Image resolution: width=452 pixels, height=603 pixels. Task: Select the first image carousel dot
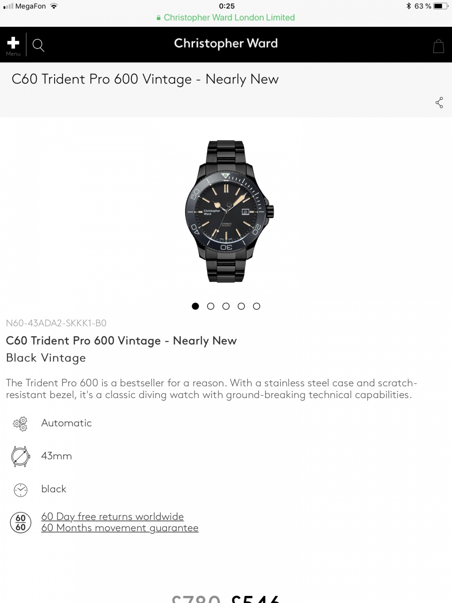coord(195,306)
